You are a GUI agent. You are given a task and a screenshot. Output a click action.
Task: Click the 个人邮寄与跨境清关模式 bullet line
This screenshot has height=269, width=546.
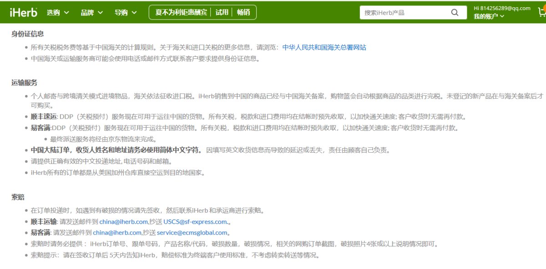point(287,100)
